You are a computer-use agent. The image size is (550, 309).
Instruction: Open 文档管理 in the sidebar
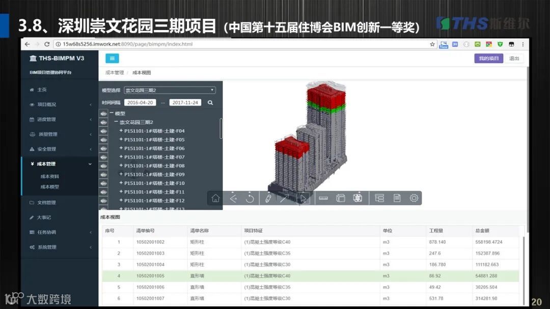[x=46, y=203]
